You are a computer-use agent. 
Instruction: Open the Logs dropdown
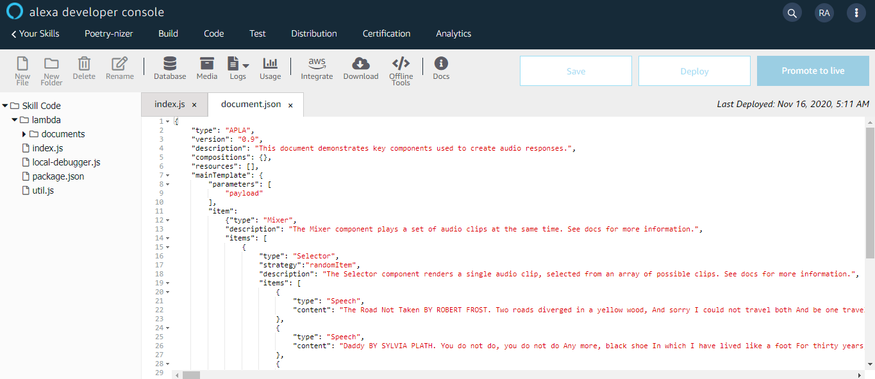click(238, 68)
